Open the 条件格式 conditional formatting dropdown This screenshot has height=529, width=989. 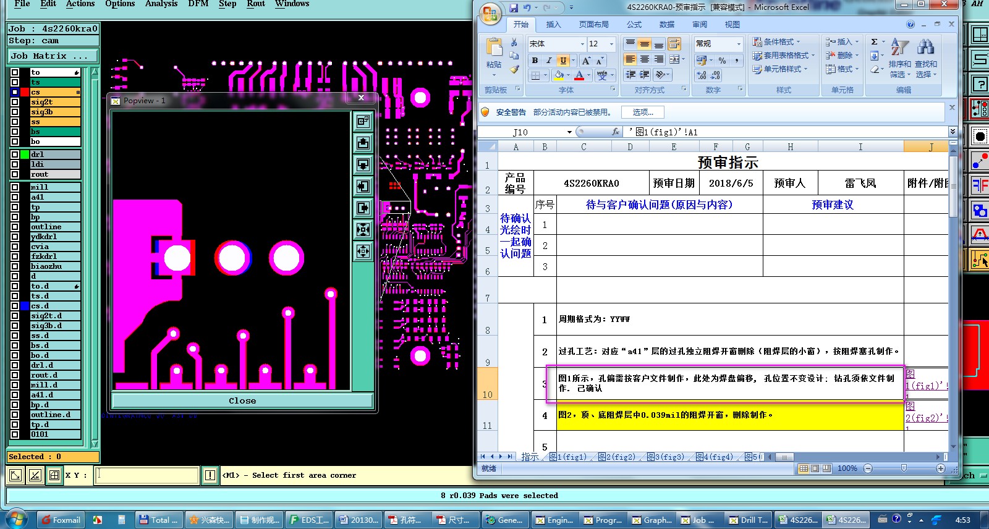(x=776, y=41)
